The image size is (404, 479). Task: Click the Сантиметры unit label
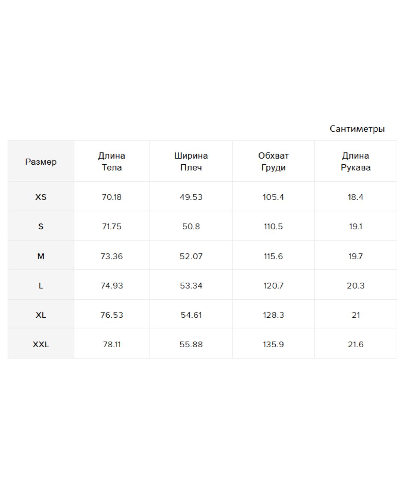coord(357,129)
